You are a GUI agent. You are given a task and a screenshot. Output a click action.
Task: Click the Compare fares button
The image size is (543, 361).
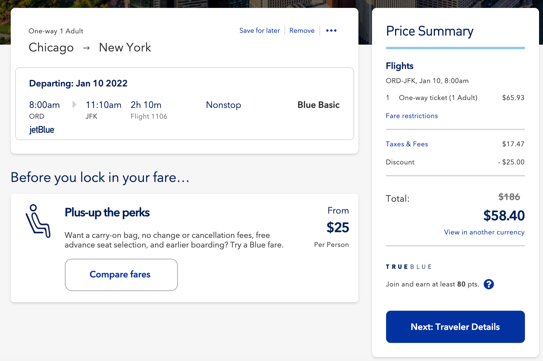pos(121,274)
